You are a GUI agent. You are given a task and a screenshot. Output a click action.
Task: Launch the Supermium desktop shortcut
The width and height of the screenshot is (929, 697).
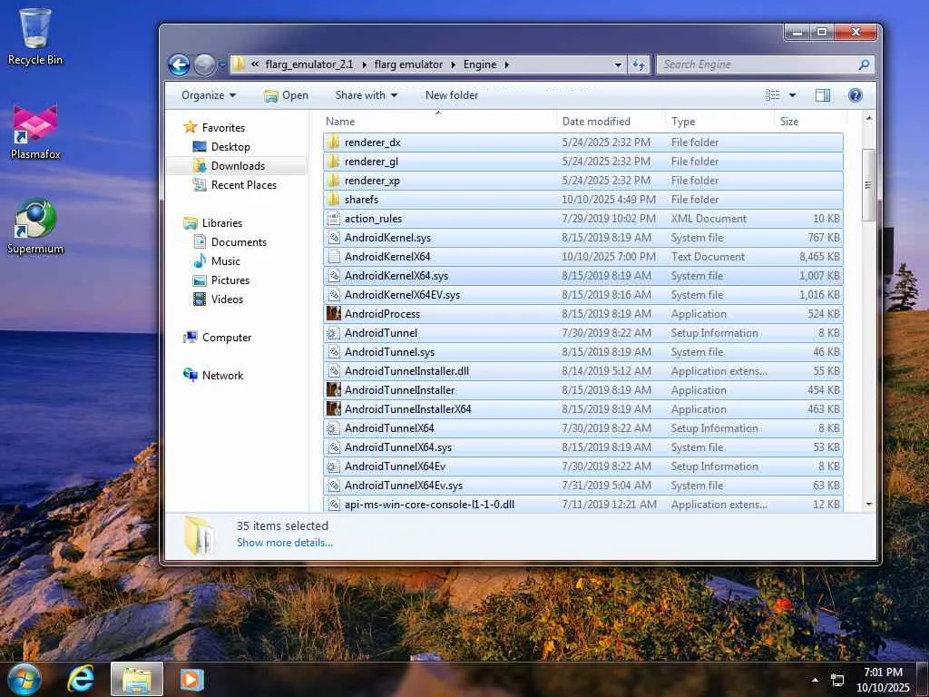point(35,226)
